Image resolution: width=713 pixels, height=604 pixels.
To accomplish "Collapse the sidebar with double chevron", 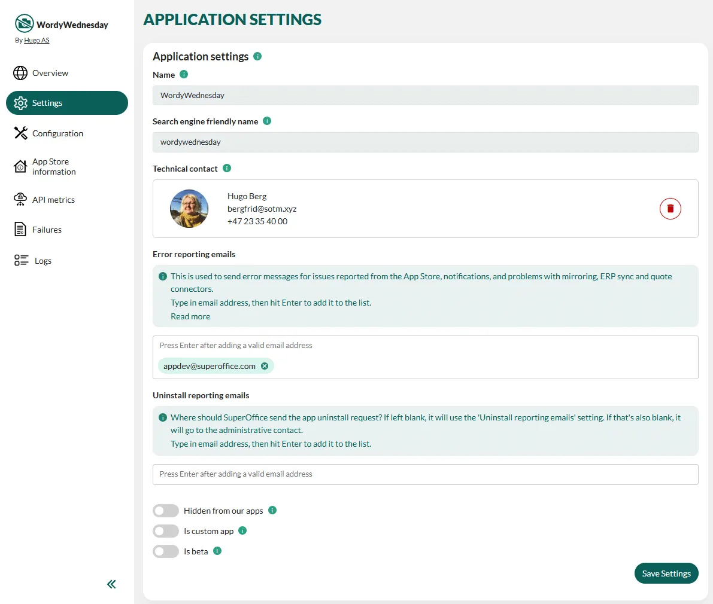I will 111,584.
